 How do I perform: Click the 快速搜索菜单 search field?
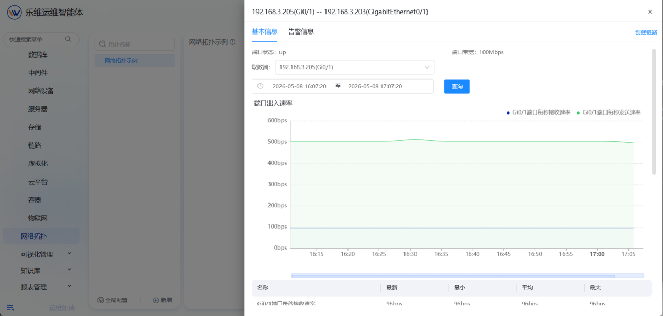click(41, 39)
